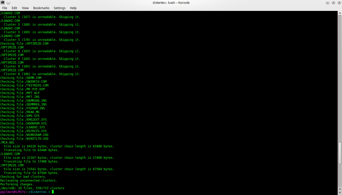Click the '/MCA.ADL' line

7,143
